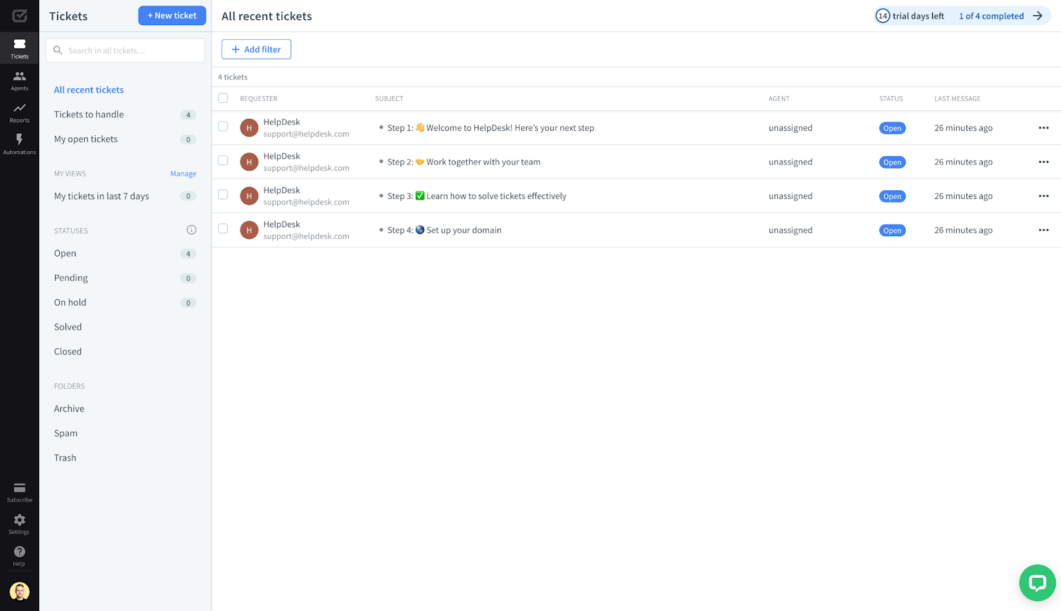
Task: Click the Open status badge on Step 1 row
Action: point(892,128)
